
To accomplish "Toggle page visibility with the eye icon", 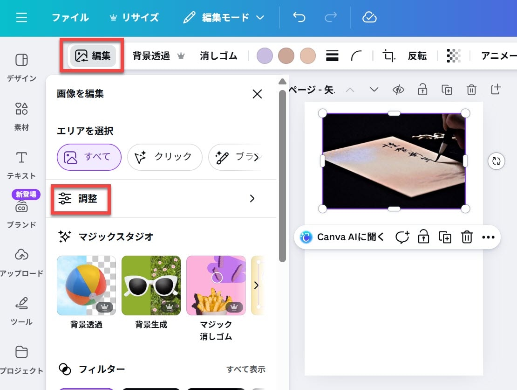I will (398, 90).
